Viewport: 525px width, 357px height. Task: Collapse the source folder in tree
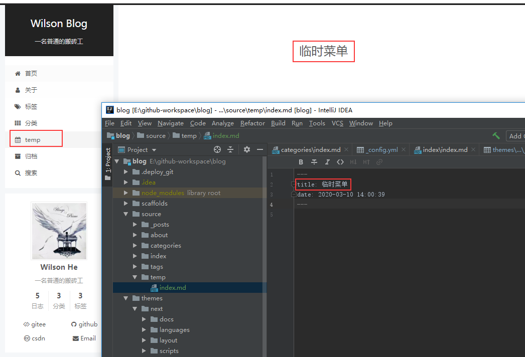[126, 214]
